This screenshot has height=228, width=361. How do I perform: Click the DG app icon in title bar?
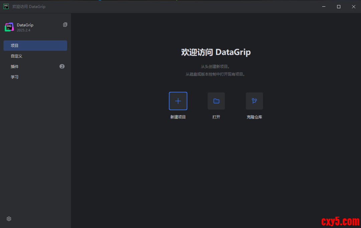tap(6, 6)
